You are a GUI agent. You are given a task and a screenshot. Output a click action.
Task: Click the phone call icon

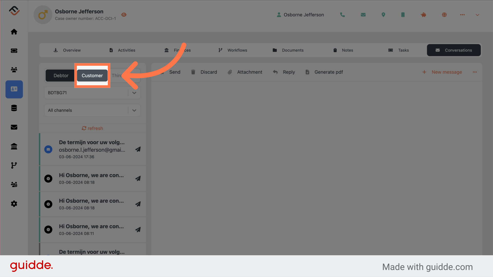point(343,14)
